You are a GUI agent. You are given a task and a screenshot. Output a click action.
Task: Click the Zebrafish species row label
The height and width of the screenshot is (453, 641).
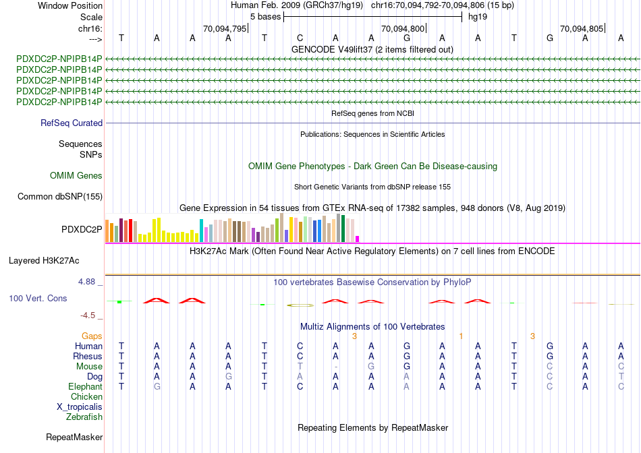(84, 417)
